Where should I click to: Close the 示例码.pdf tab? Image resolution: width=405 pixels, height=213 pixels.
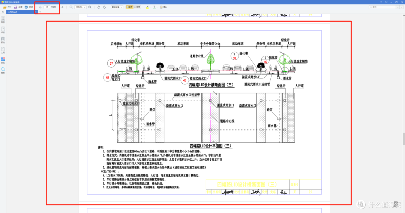coord(36,12)
